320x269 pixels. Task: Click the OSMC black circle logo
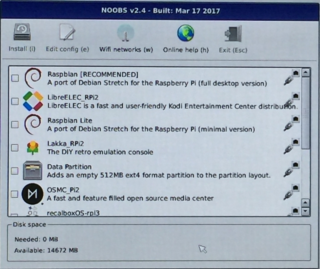coord(32,194)
